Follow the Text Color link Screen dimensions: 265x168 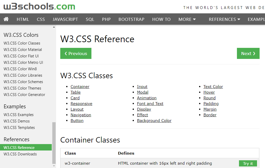[213, 87]
